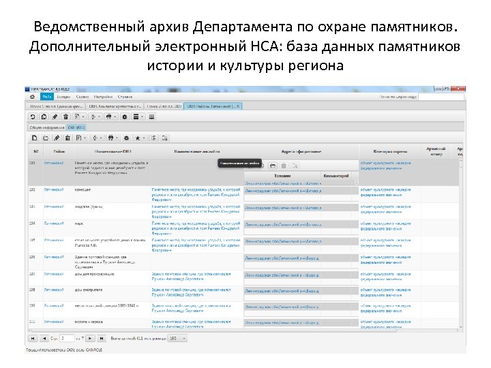This screenshot has height=368, width=491.
Task: Click refresh icon in upper toolbar
Action: [x=33, y=117]
